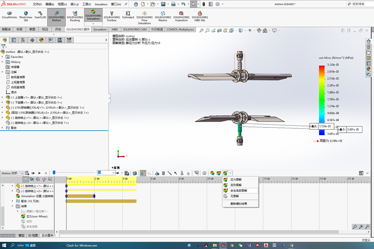Open the 文件(F) menu
The width and height of the screenshot is (374, 249).
37,4
